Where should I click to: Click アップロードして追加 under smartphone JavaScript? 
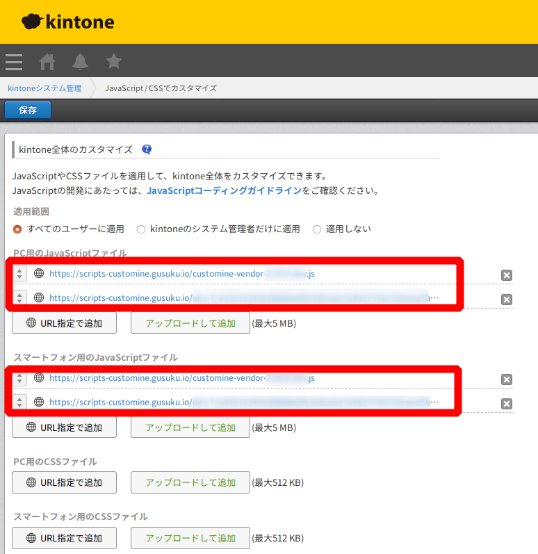[x=190, y=427]
